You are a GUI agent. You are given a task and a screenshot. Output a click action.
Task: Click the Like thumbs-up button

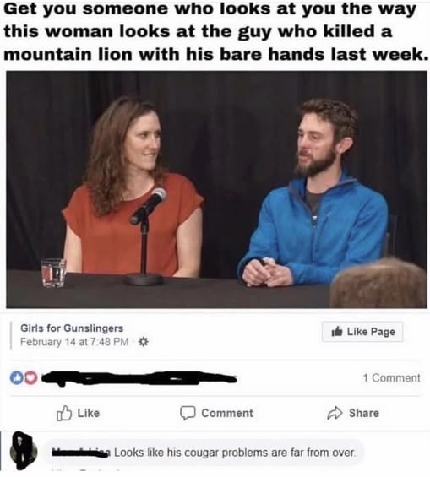(x=79, y=413)
